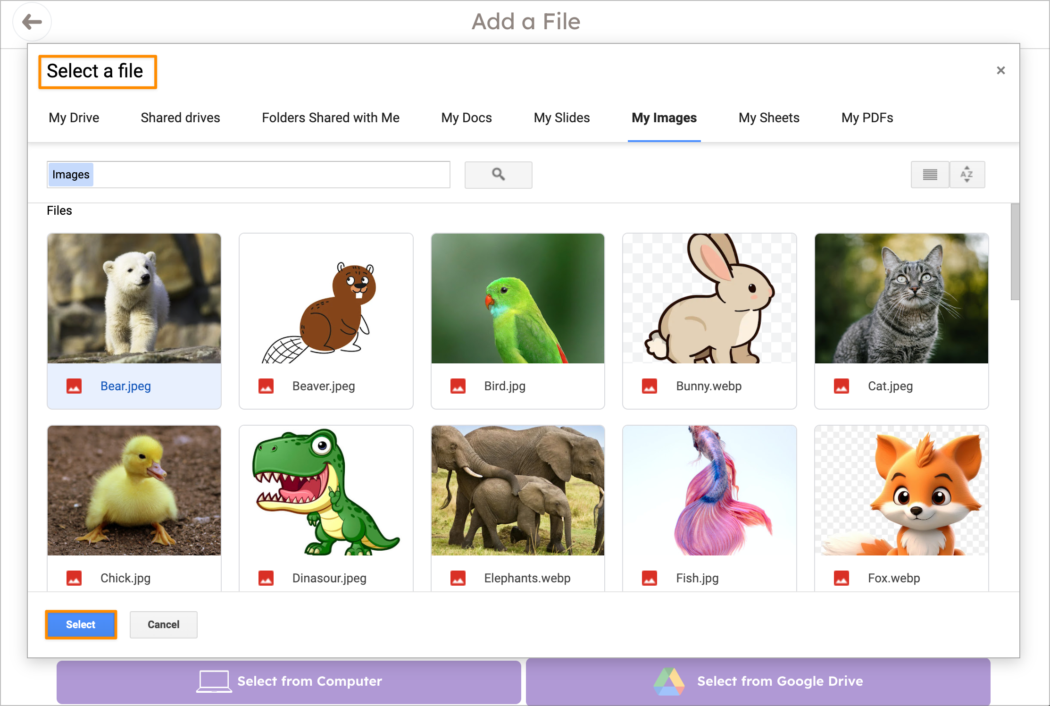Click the laptop icon on Select from Computer
Image resolution: width=1050 pixels, height=706 pixels.
(x=214, y=681)
